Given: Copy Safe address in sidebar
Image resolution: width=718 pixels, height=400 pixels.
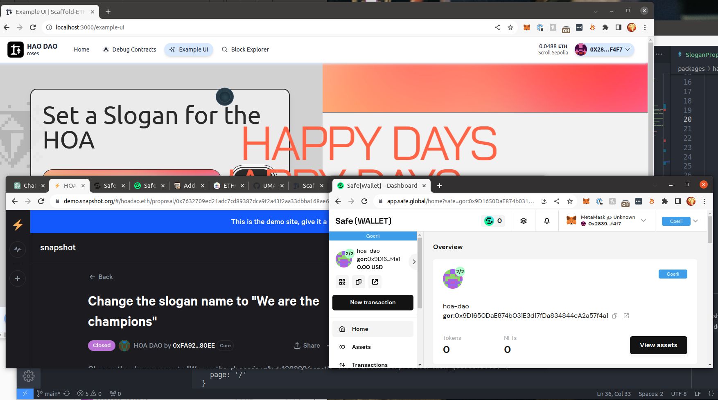Looking at the screenshot, I should 359,282.
